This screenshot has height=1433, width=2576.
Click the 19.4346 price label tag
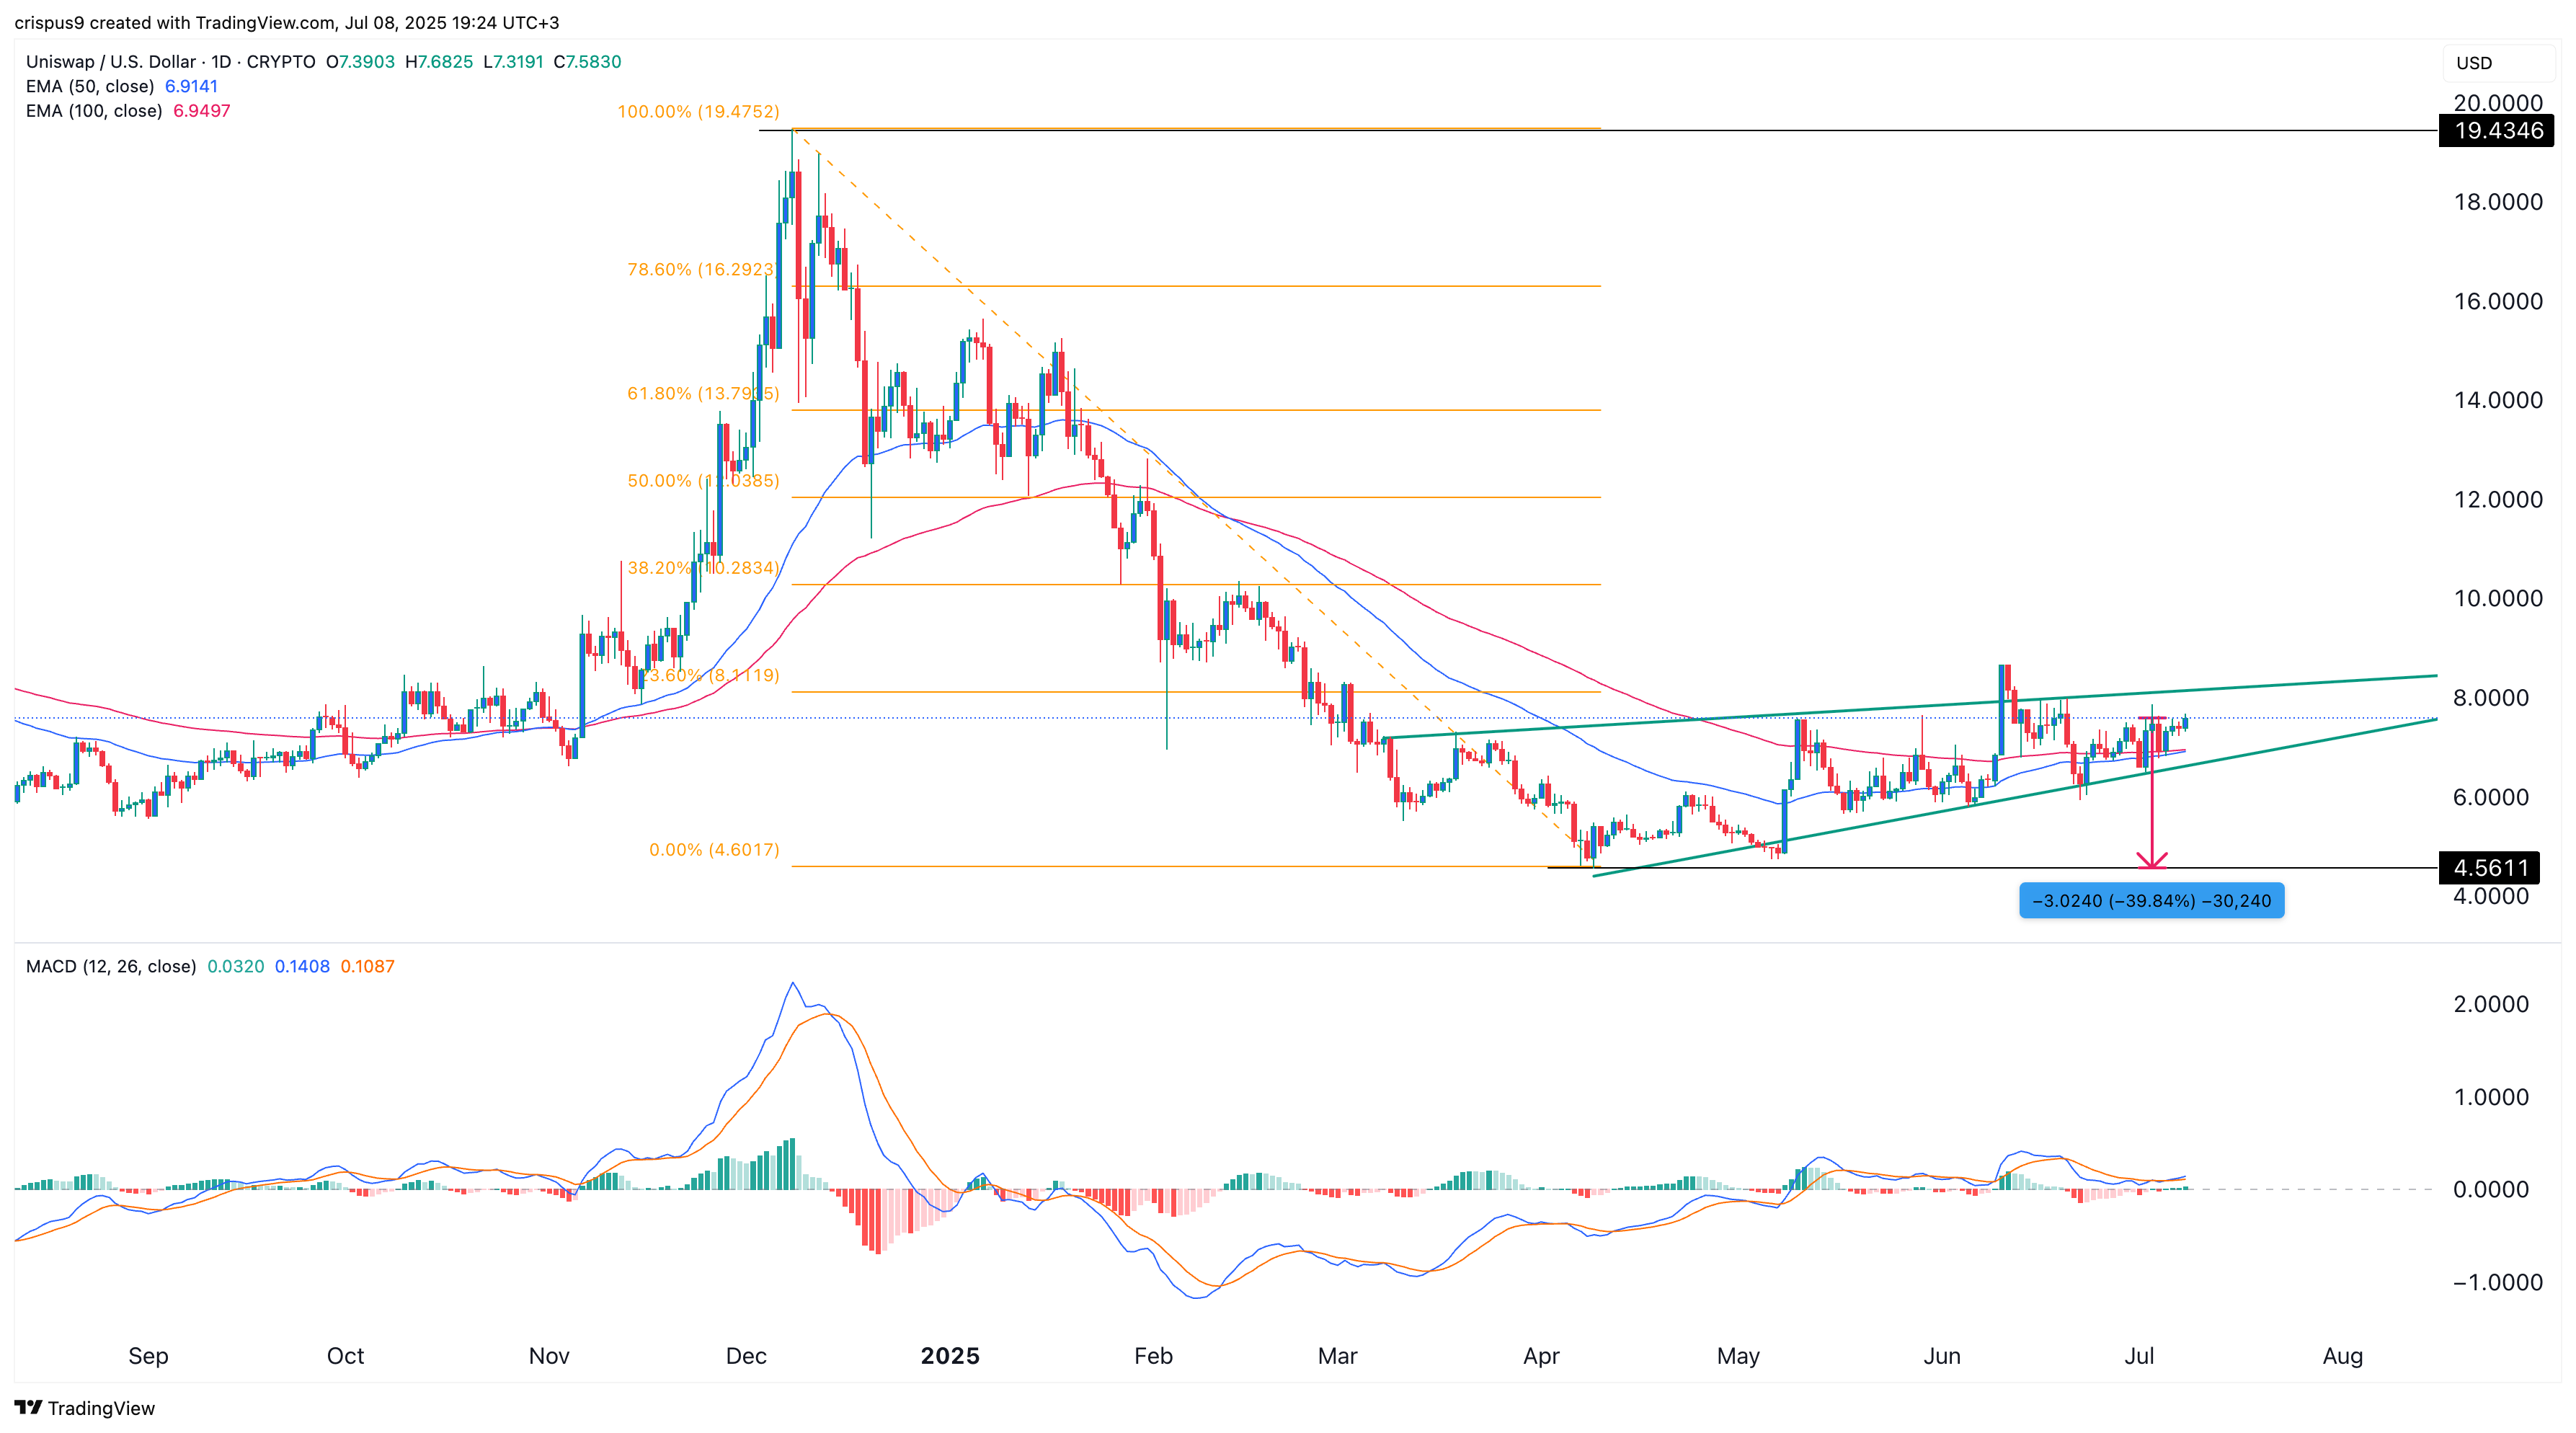2496,131
